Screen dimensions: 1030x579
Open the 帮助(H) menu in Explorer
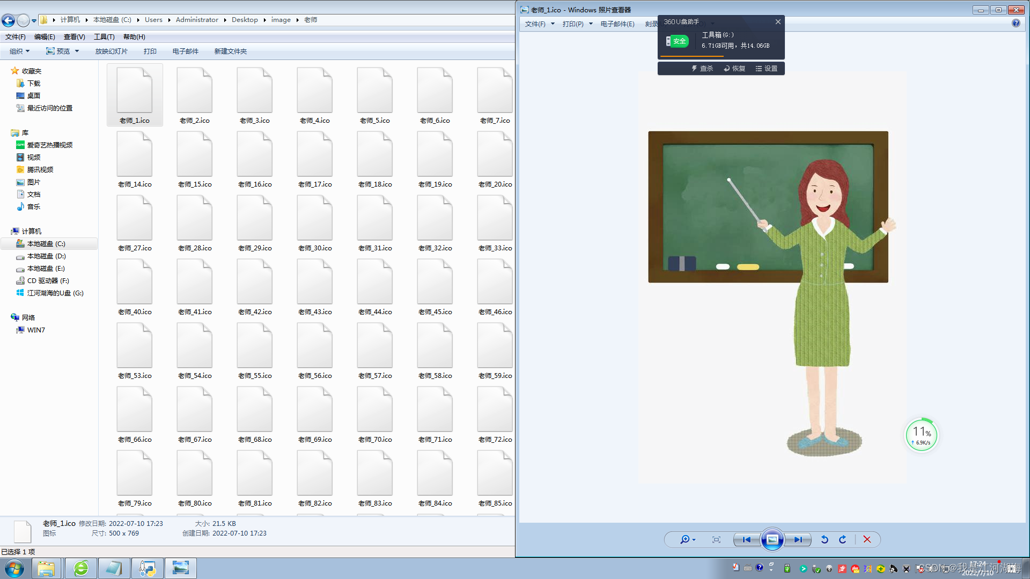[x=134, y=37]
